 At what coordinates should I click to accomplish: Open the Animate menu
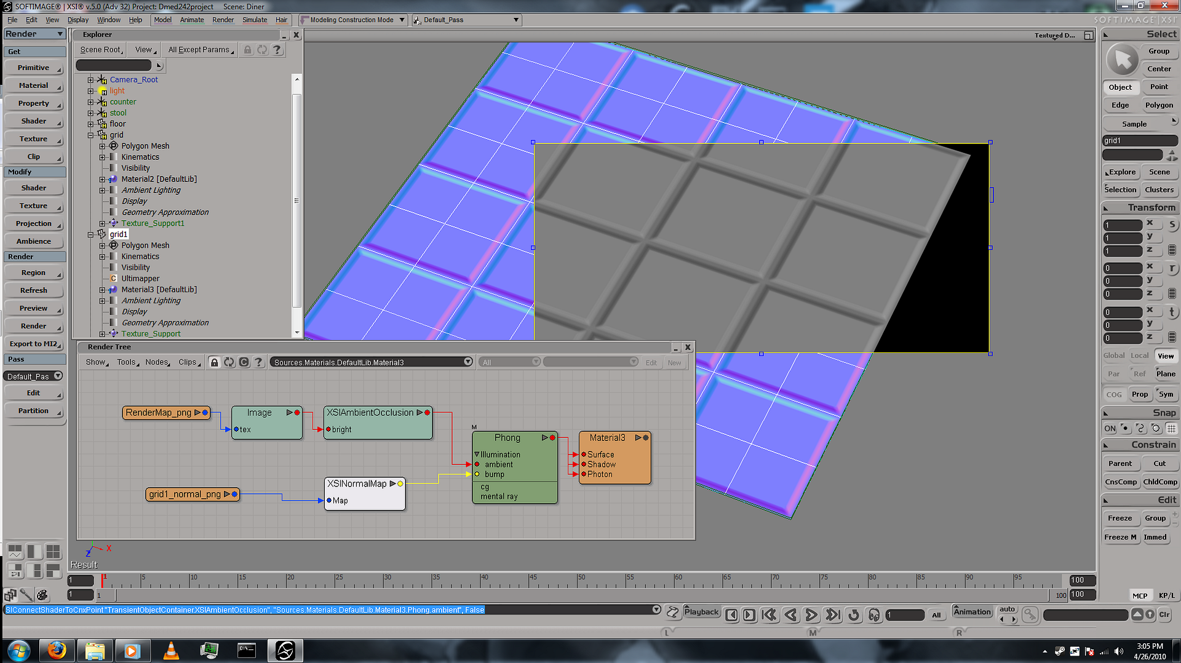click(192, 20)
